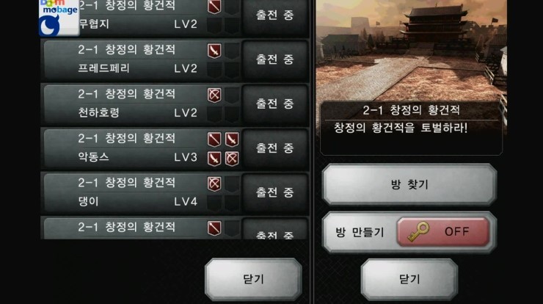This screenshot has width=543, height=304.
Task: Click the spear icon in 무협지 row
Action: [x=214, y=7]
